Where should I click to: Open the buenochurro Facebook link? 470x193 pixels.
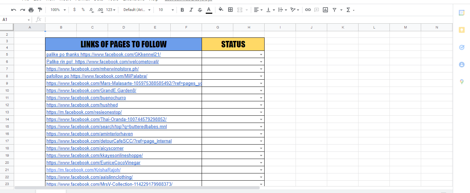click(x=86, y=98)
